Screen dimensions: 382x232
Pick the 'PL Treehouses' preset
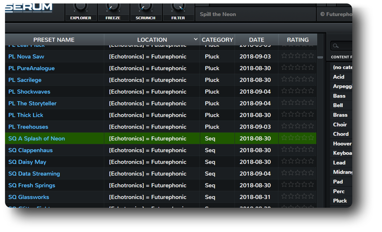pos(28,127)
